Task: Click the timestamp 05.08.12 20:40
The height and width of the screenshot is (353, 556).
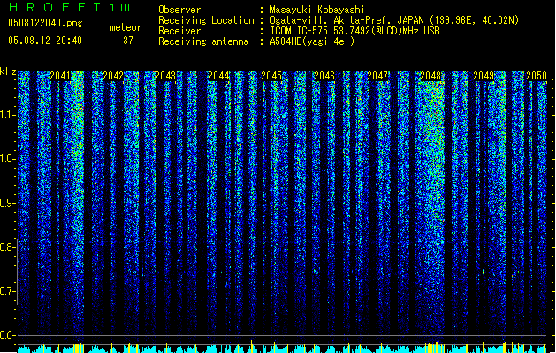Action: 45,41
